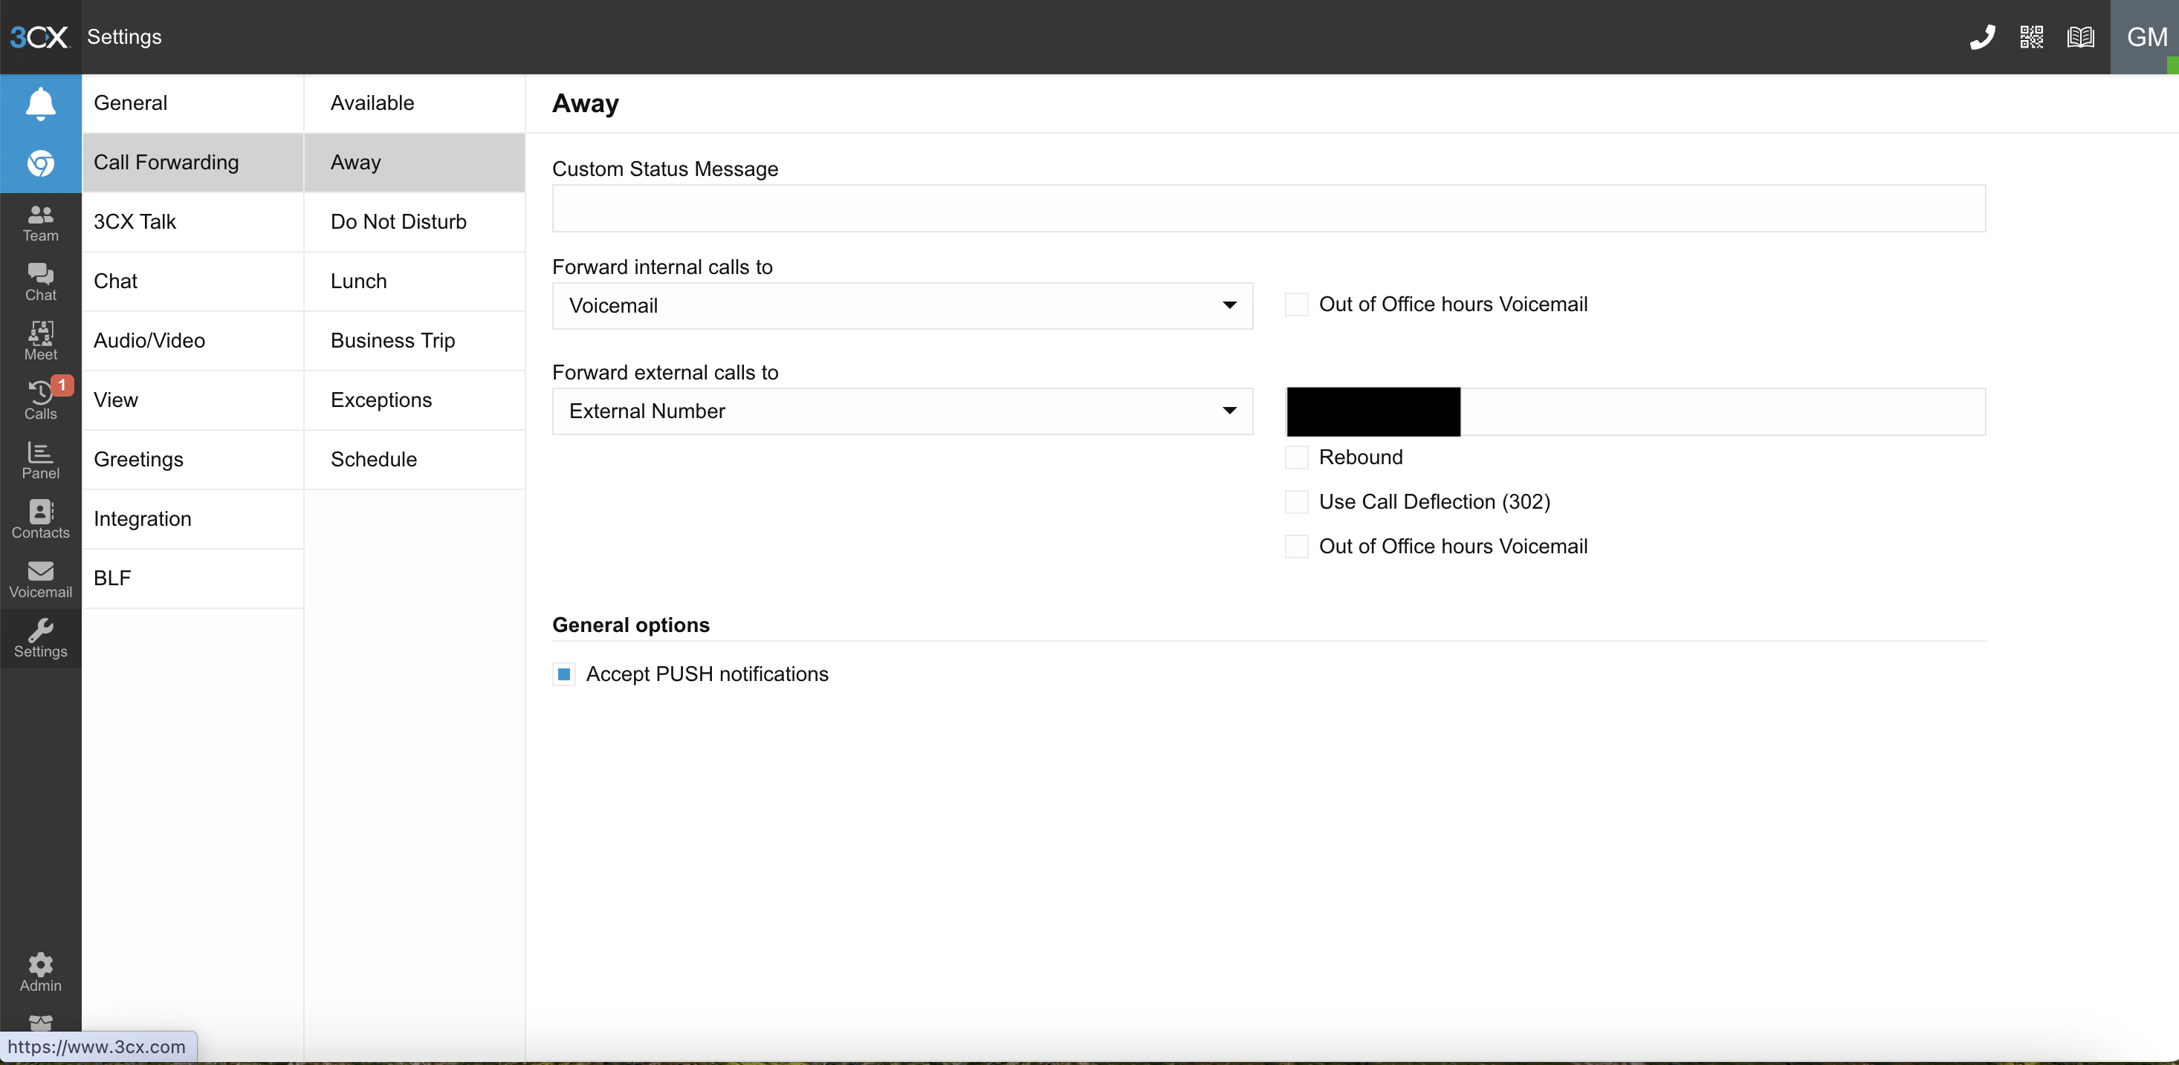Open the Admin gear icon
2179x1065 pixels.
[x=41, y=972]
